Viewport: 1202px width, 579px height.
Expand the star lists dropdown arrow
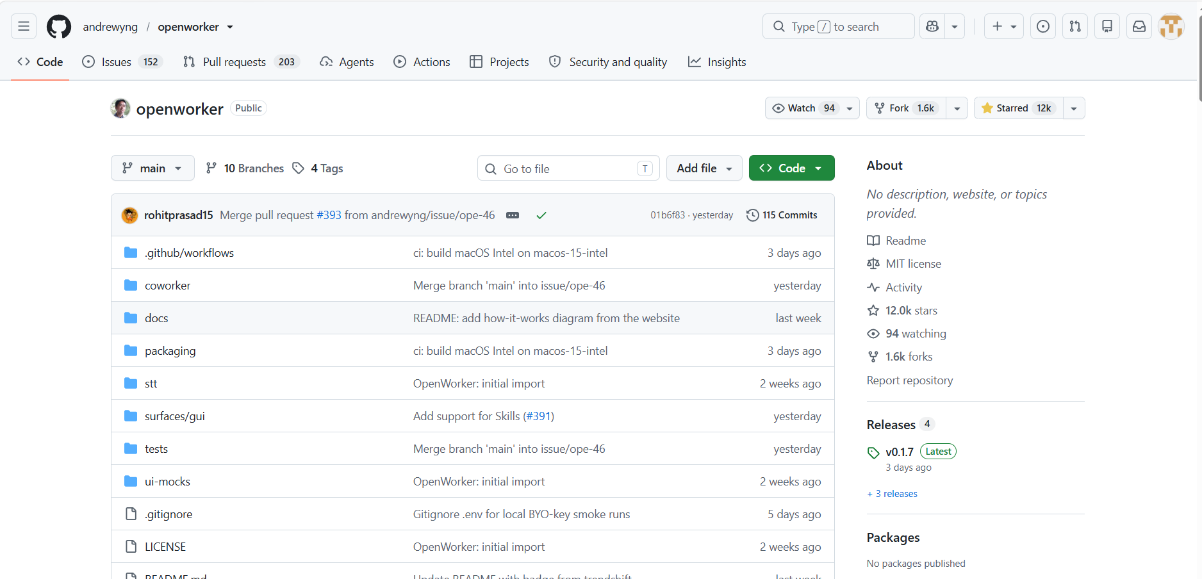coord(1074,108)
